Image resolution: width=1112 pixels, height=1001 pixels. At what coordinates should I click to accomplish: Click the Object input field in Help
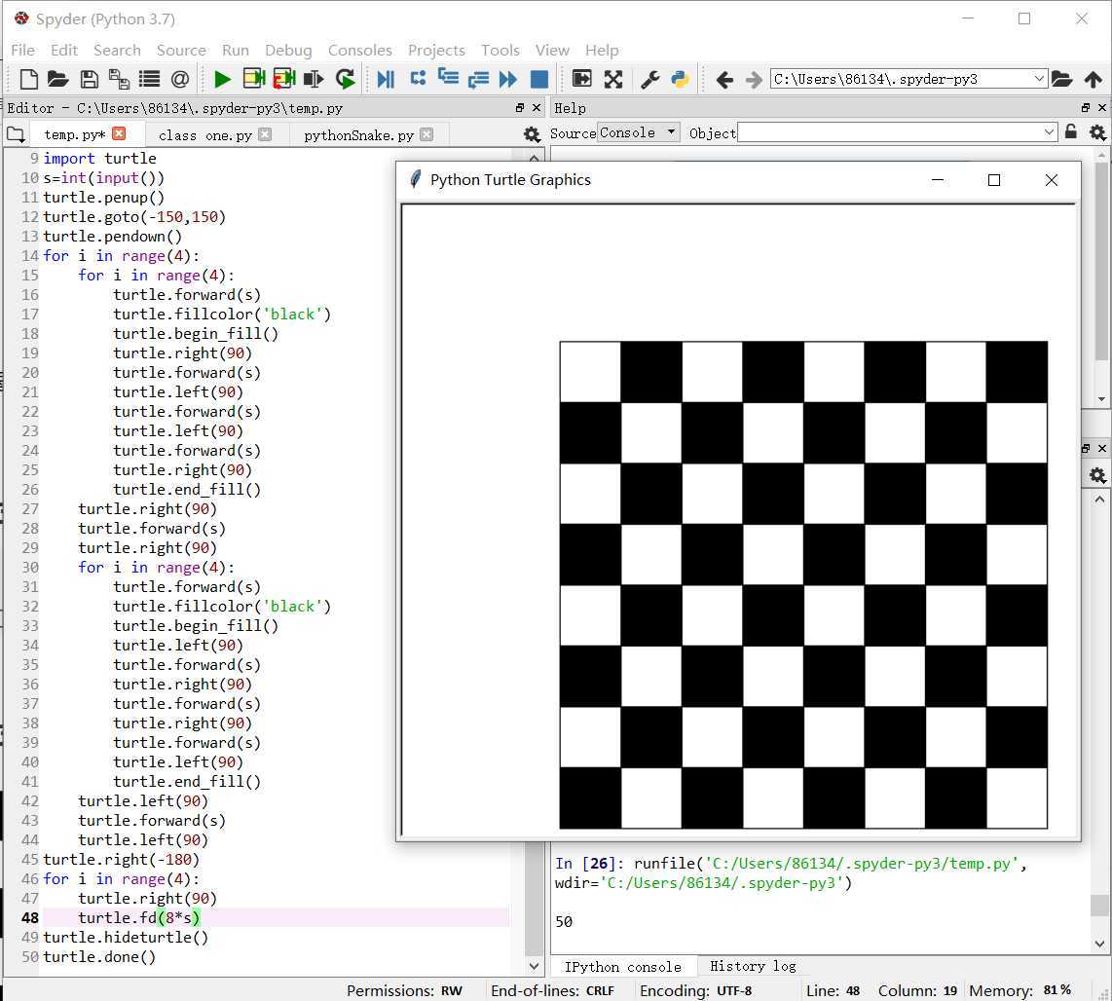click(889, 132)
